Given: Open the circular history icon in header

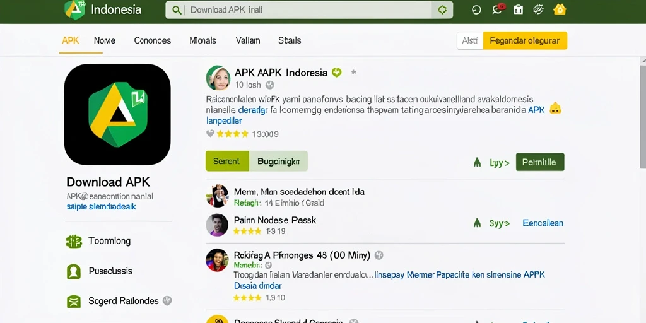Looking at the screenshot, I should (476, 10).
